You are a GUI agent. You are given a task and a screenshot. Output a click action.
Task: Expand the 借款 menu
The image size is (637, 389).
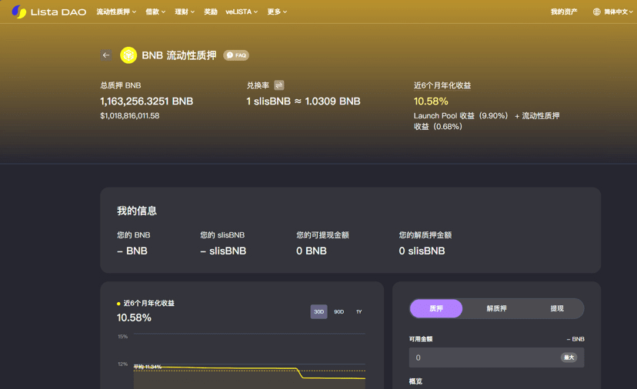[155, 12]
